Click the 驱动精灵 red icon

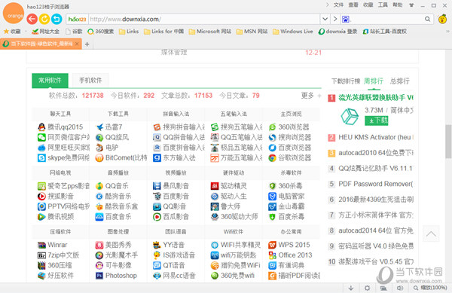click(215, 186)
